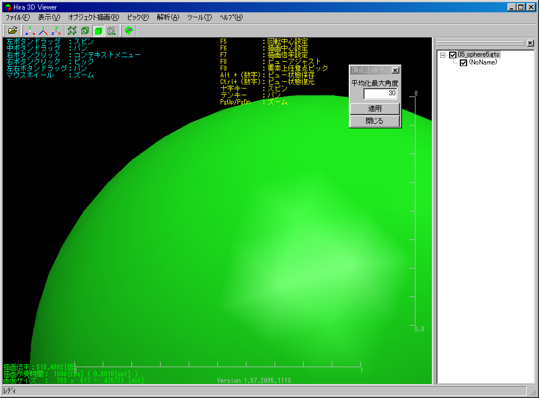Uncheck the 05_sphere5.gts checkbox

pos(453,55)
